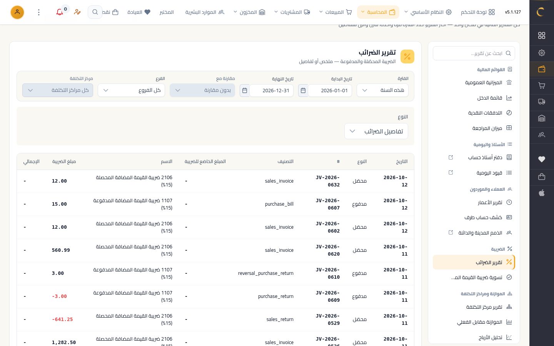Viewport: 554px width, 346px height.
Task: Open warehouse inventory icon in dark sidebar
Action: 542,118
